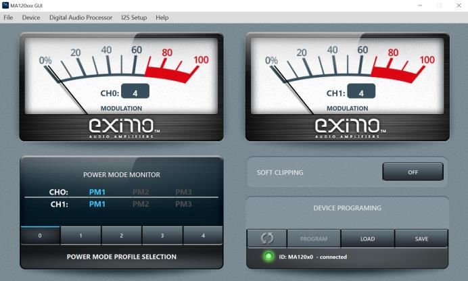Click the CH1 row PM3 indicator
468x281 pixels.
tap(183, 204)
